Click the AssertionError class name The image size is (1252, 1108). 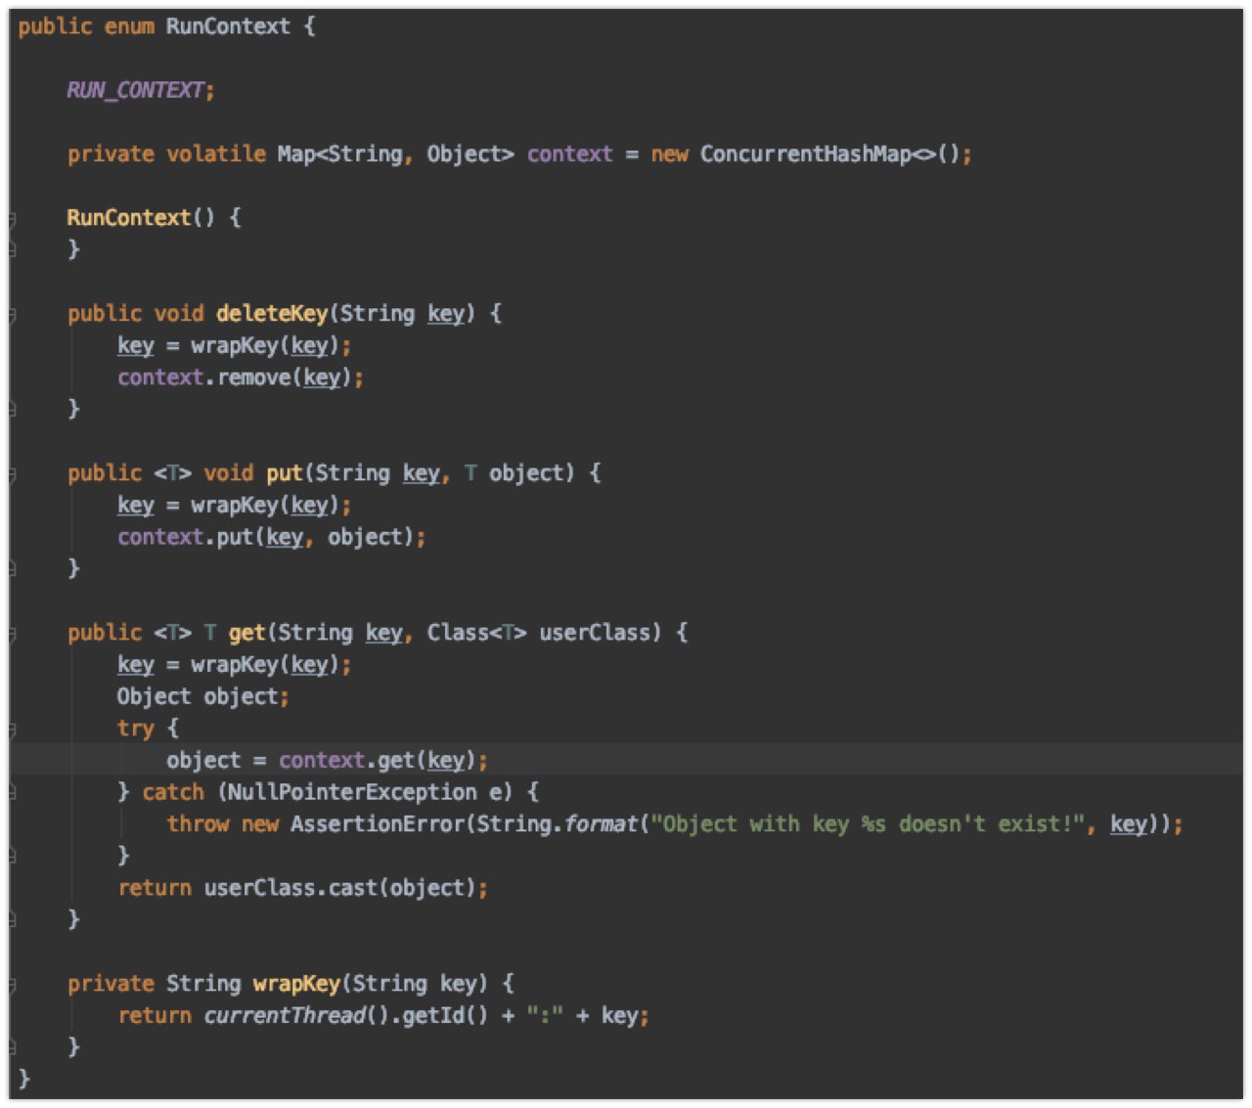(x=377, y=823)
